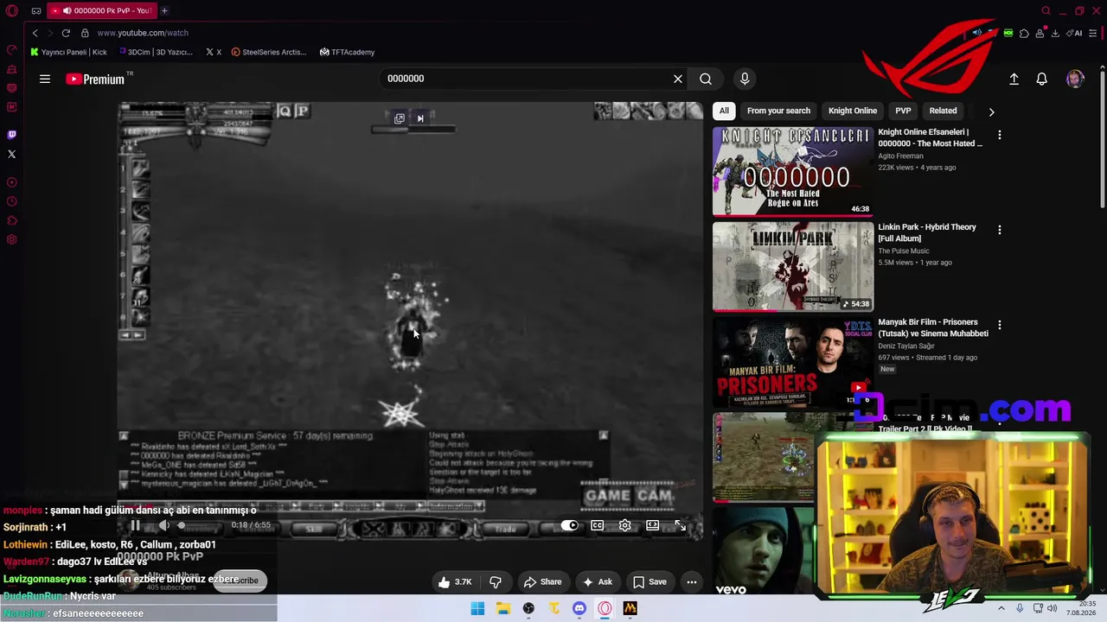Open Opera AI assistant button
This screenshot has width=1107, height=622.
(1074, 33)
